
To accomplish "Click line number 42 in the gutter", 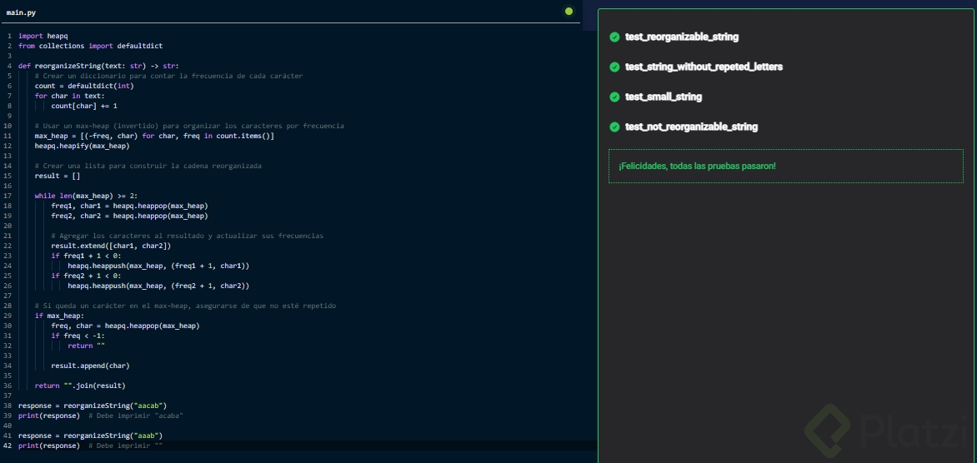I will pyautogui.click(x=8, y=446).
